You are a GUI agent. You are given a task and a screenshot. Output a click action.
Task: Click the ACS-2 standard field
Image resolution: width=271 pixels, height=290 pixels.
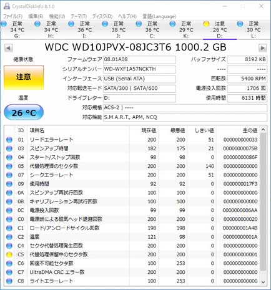[x=185, y=108]
